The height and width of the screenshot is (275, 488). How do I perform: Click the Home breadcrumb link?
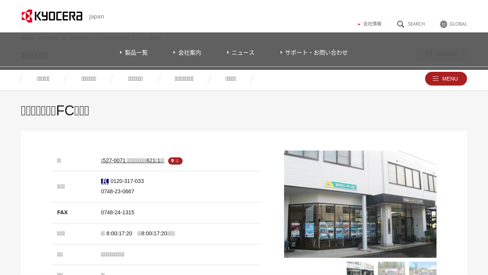click(x=27, y=39)
